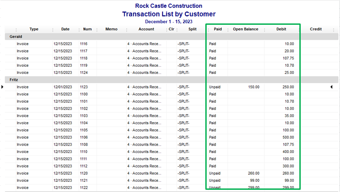Viewport: 340px width, 192px height.
Task: Click the Open Balance column header
Action: point(246,29)
